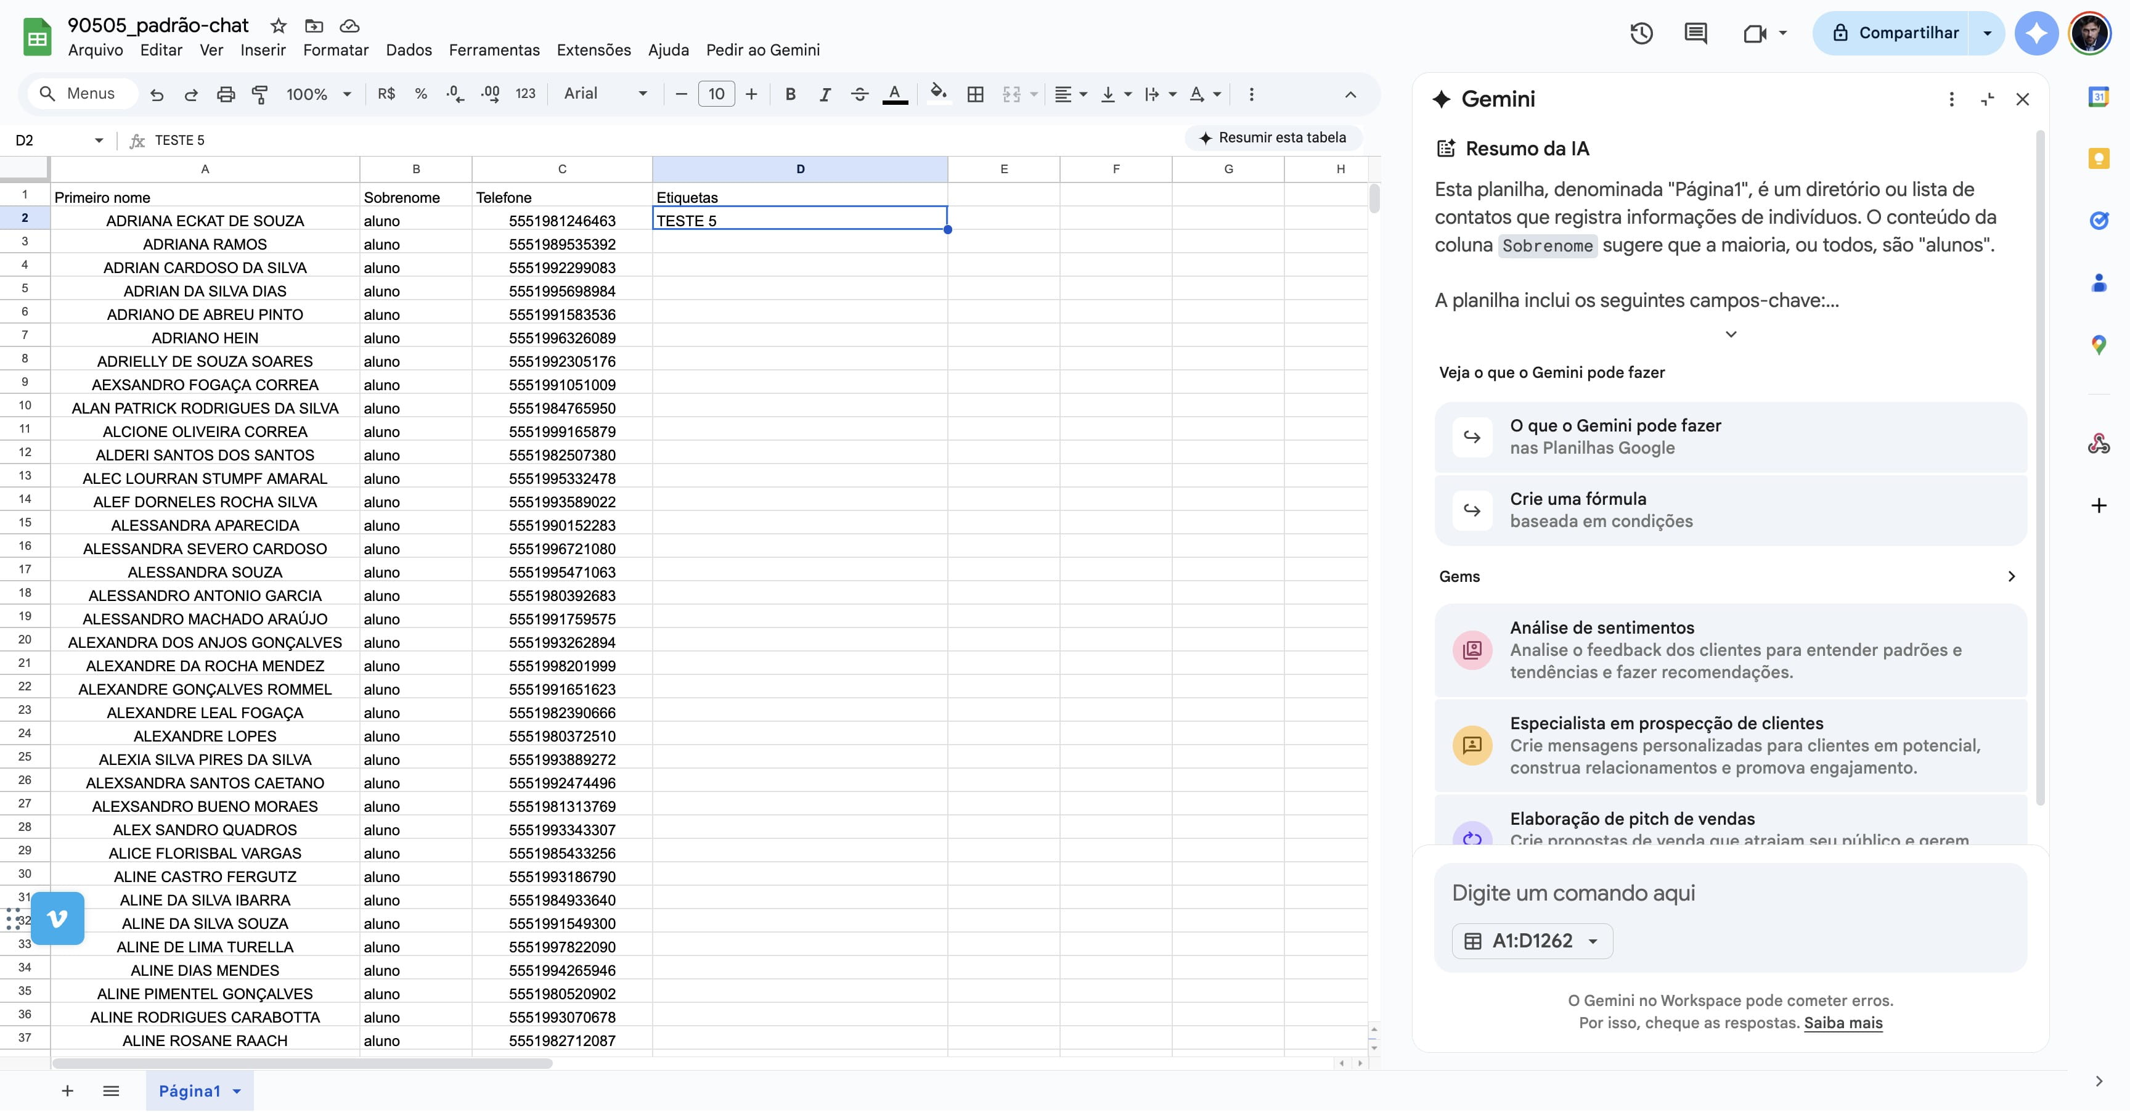2130x1112 pixels.
Task: Click the undo arrow in toolbar
Action: pyautogui.click(x=157, y=94)
